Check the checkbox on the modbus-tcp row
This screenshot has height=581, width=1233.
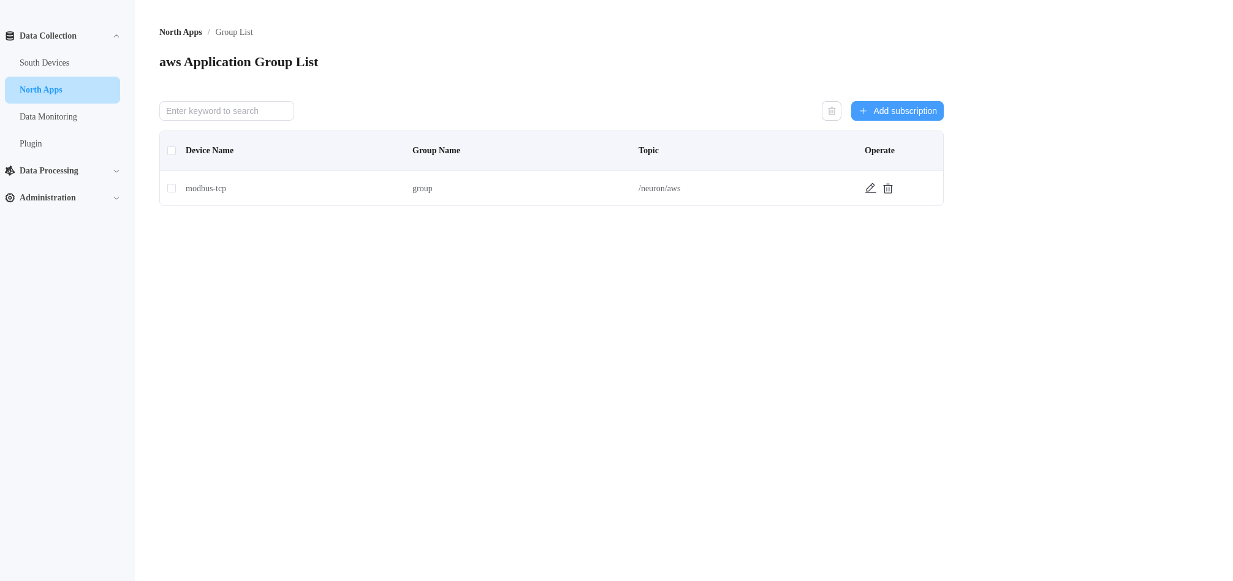click(x=172, y=188)
